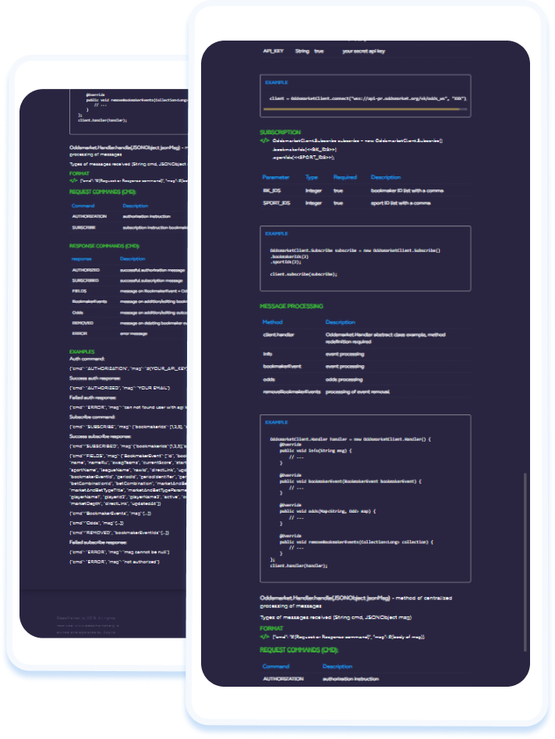Select the BookmakerEvents response row in back tablet
Viewport: 555px width, 739px height.
pyautogui.click(x=129, y=302)
